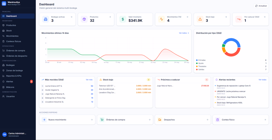Viewport: 272px width, 140px height.
Task: Click the Valor inventario dollar icon
Action: point(123,19)
